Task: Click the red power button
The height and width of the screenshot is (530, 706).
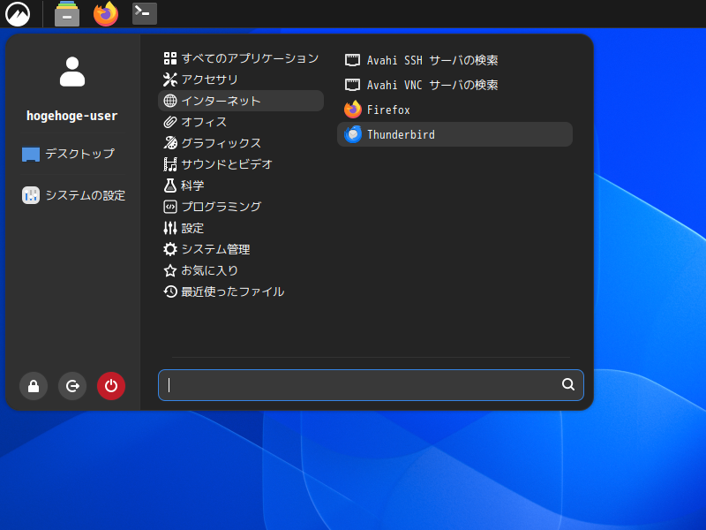Action: click(111, 386)
